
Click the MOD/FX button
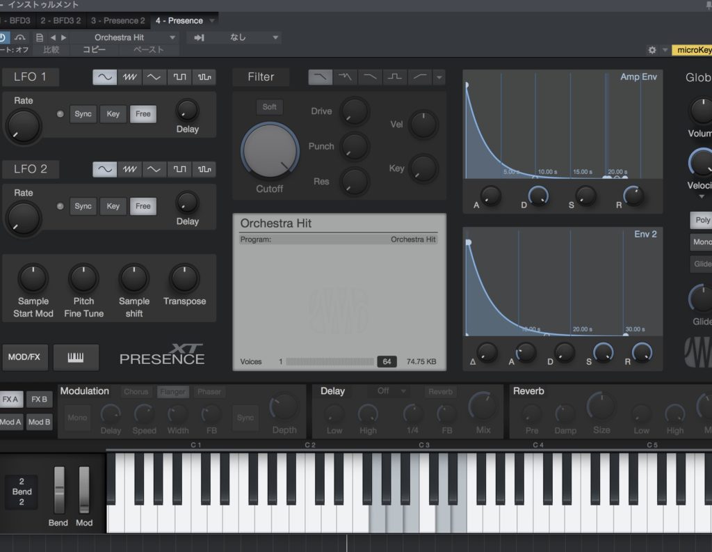coord(24,357)
